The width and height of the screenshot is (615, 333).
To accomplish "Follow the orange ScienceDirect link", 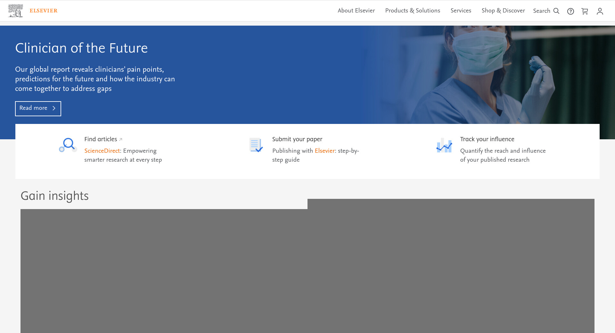I will tap(102, 151).
